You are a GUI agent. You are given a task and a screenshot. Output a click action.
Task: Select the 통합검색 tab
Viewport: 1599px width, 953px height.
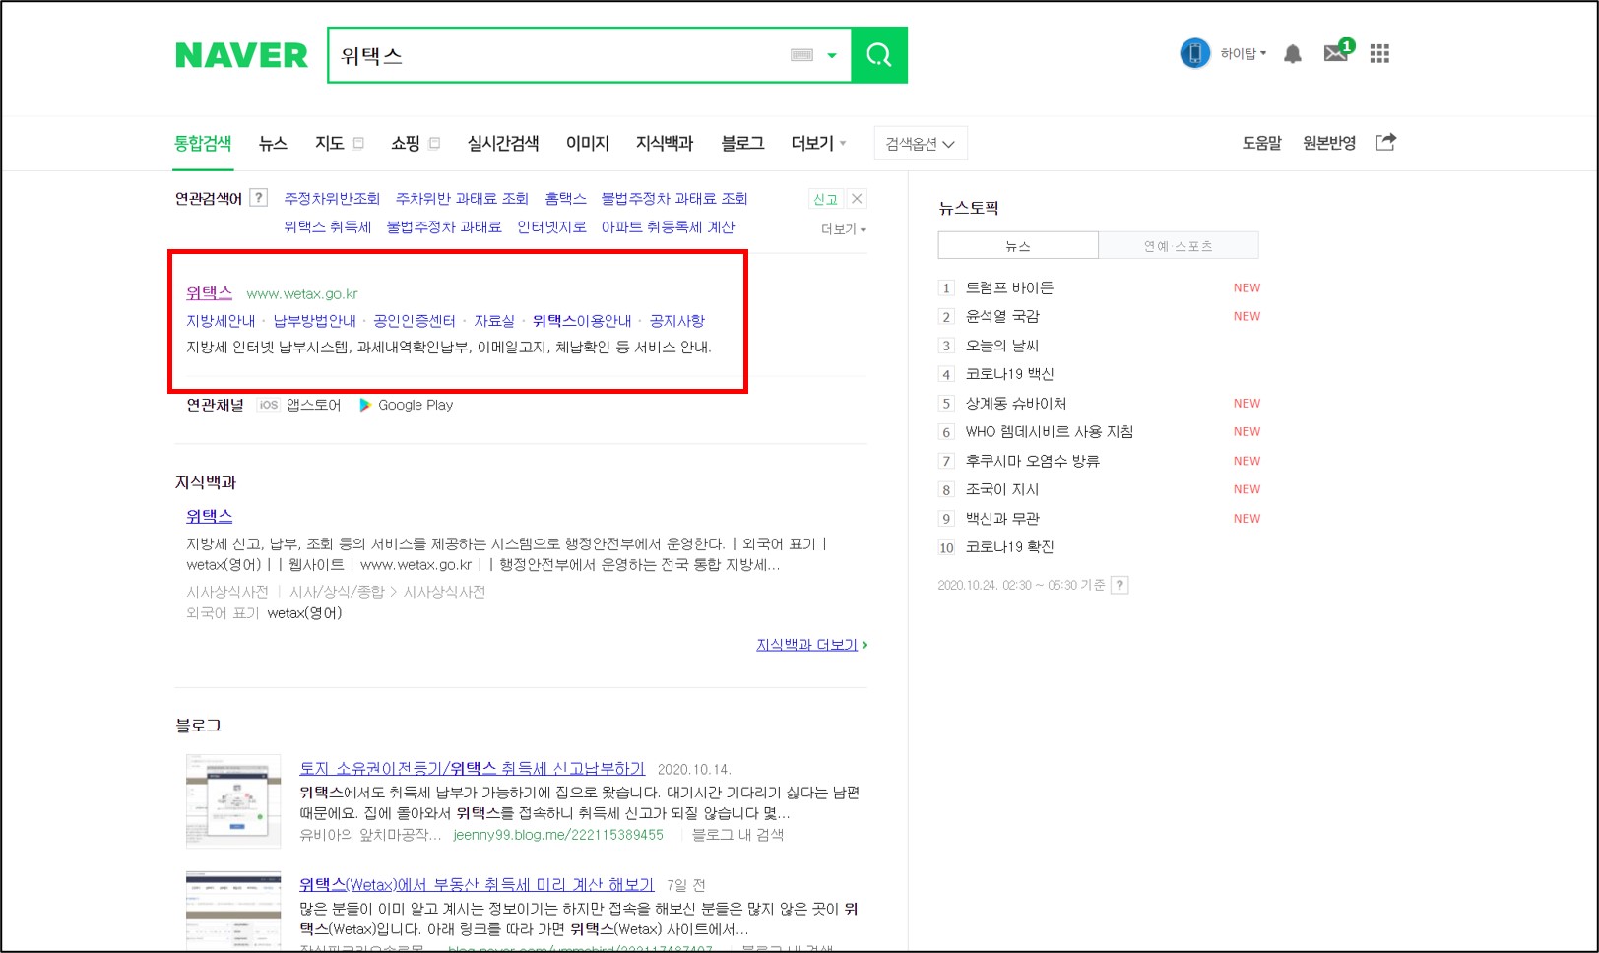203,143
